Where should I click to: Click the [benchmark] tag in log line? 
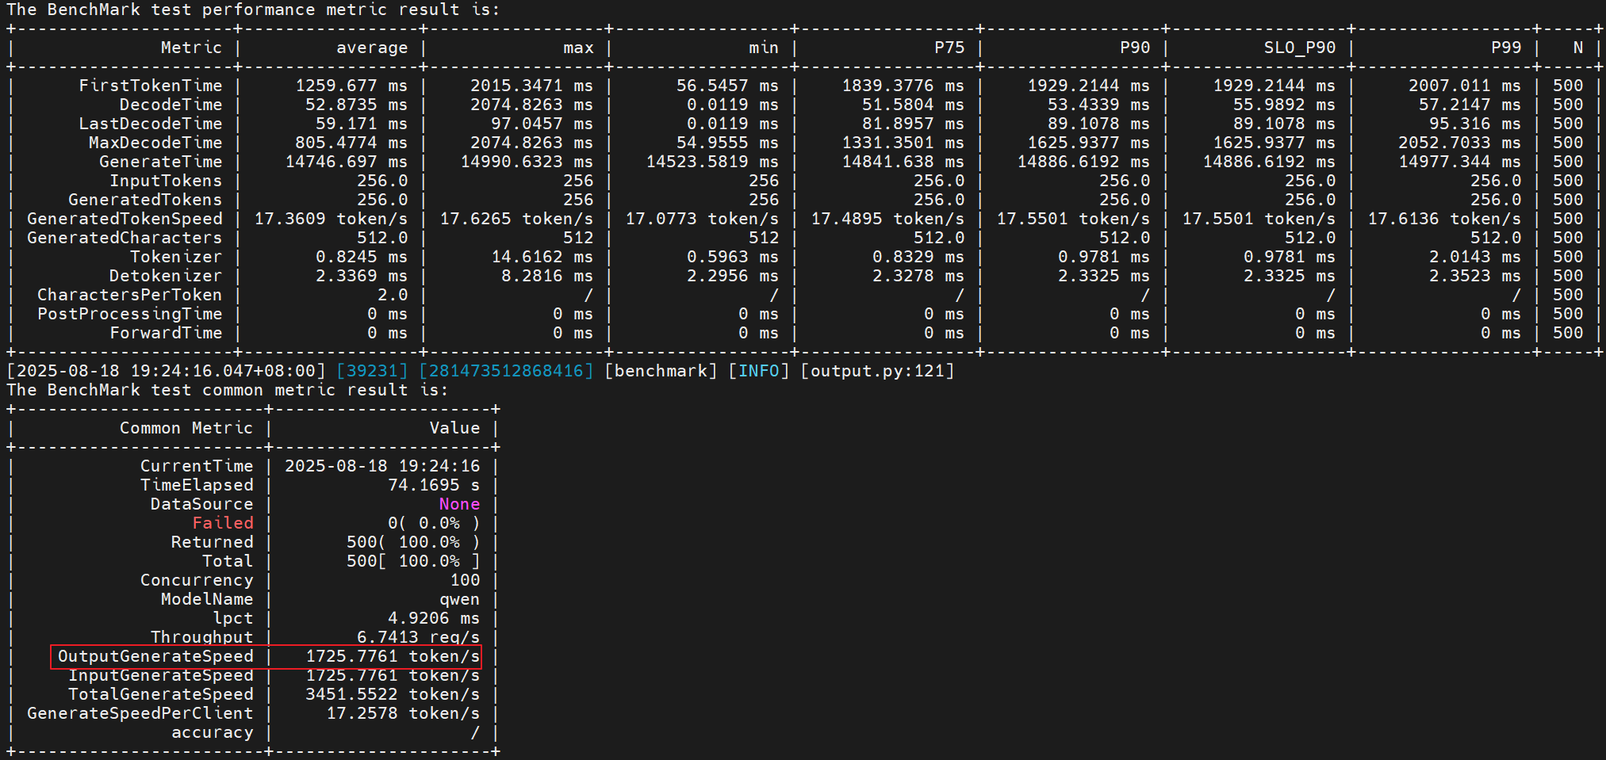[x=661, y=371]
